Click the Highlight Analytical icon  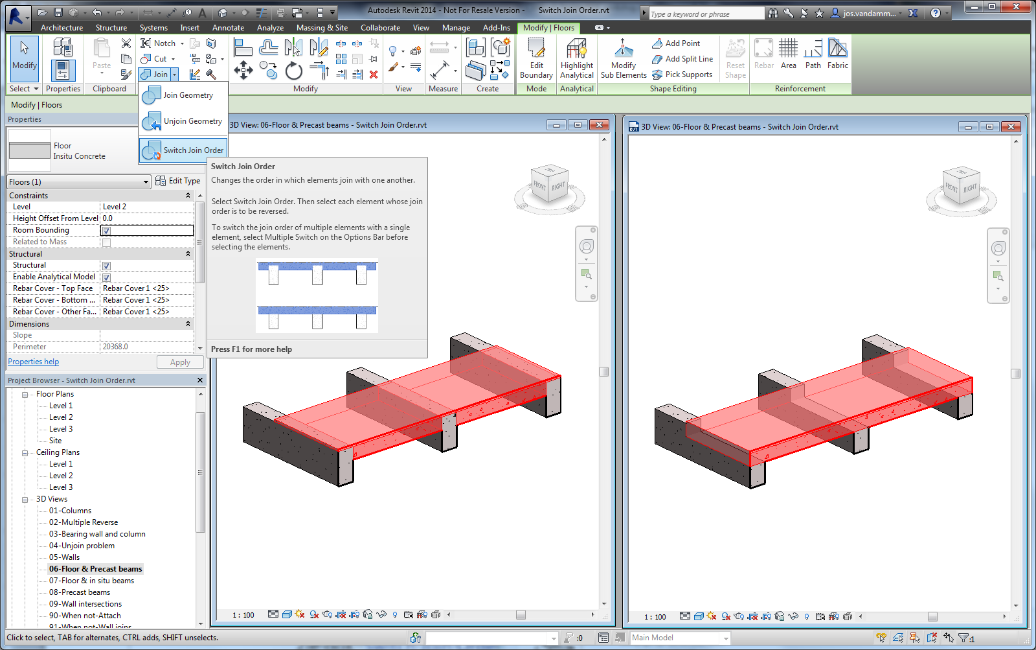pos(577,58)
